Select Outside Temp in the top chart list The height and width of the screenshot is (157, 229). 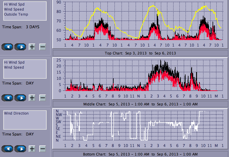tap(16, 14)
